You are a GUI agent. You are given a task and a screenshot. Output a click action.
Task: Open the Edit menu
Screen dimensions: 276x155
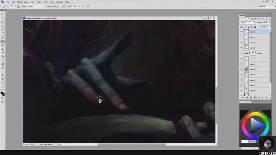pos(13,2)
